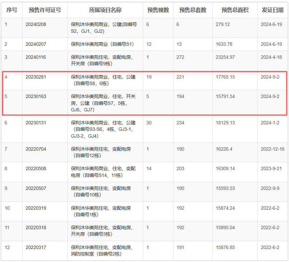Select permit number 20220508
The image size is (289, 262).
tap(36, 168)
